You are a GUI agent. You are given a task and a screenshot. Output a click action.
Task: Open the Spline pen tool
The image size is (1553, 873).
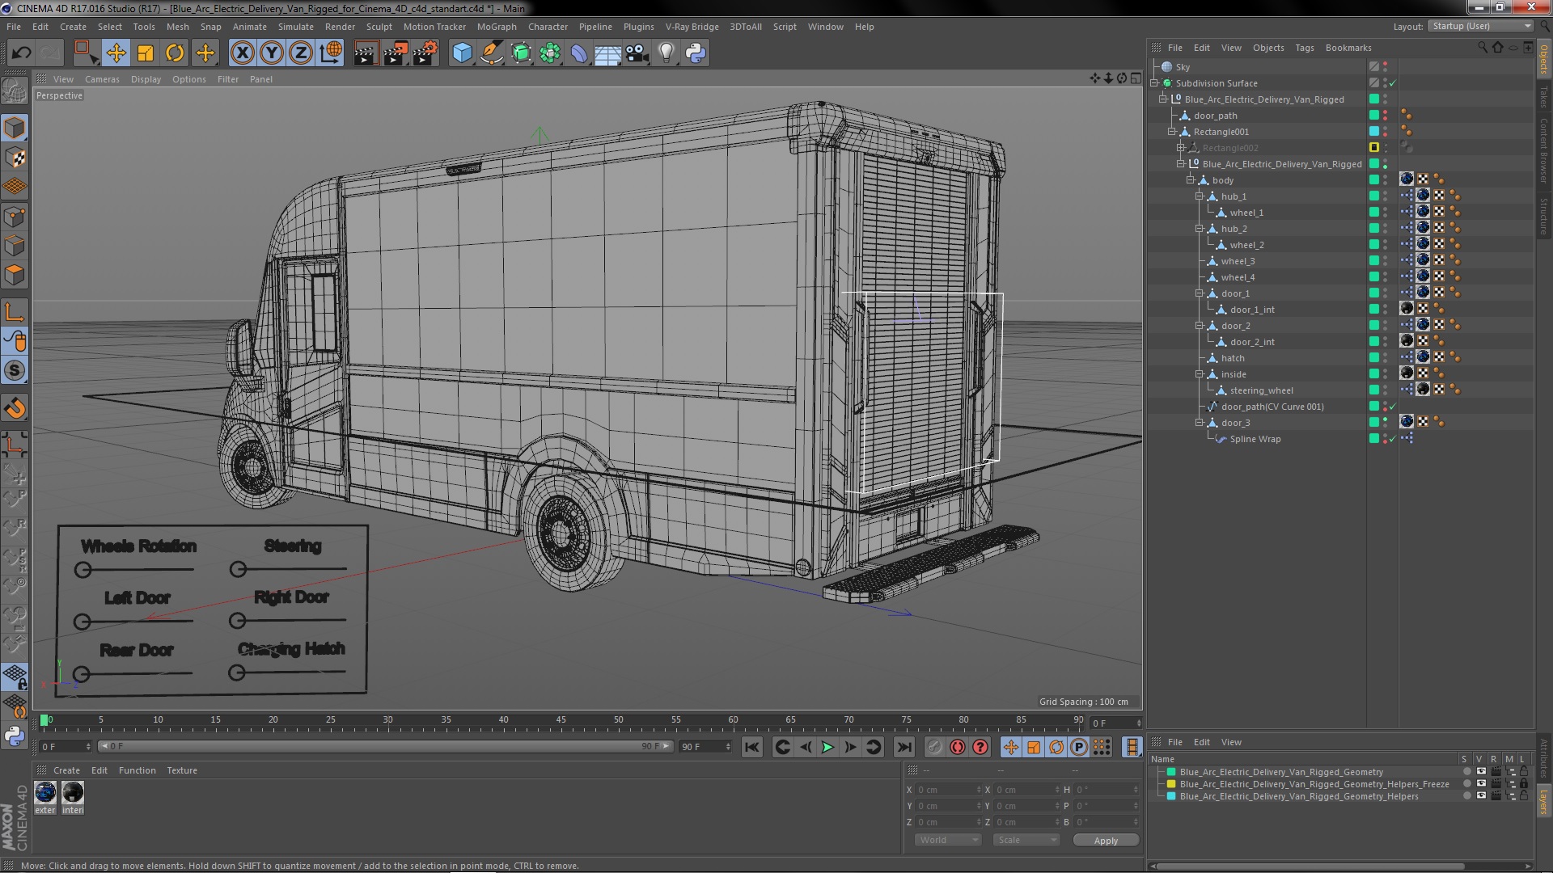click(x=491, y=53)
